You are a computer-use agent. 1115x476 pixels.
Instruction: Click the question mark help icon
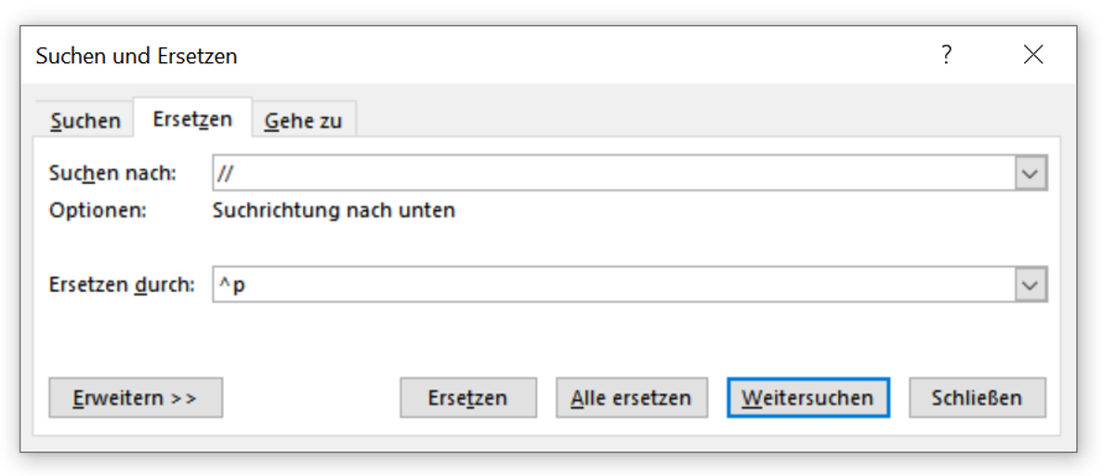(946, 56)
